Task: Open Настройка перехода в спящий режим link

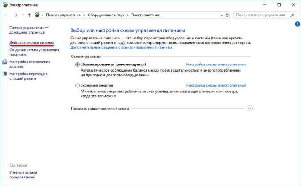Action: (28, 76)
